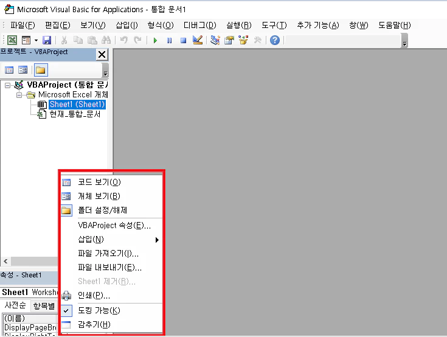Open the Object Browser toolbar icon
This screenshot has height=337, width=447.
pyautogui.click(x=243, y=40)
